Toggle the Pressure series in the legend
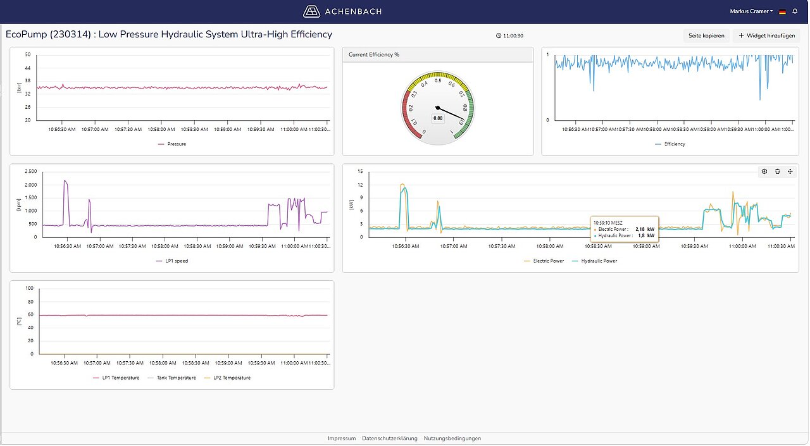 point(172,144)
